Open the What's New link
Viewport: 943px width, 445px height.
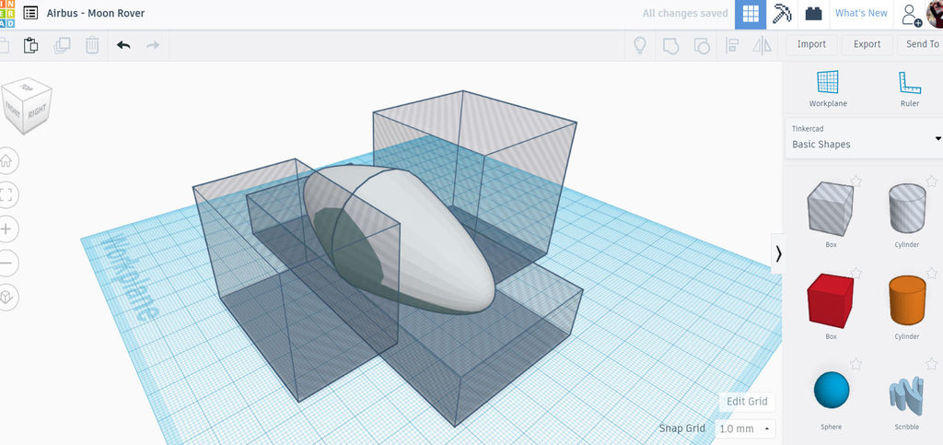click(x=861, y=13)
